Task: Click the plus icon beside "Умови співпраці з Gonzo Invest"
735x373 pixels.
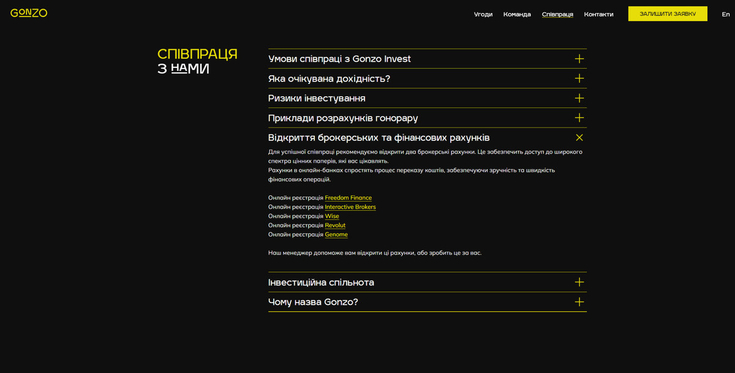Action: 579,59
